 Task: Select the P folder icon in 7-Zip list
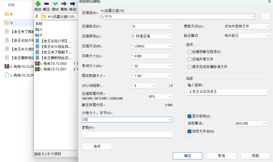point(37,35)
